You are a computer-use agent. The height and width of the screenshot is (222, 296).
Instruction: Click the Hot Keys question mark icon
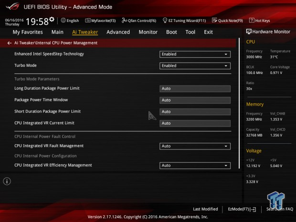pyautogui.click(x=252, y=20)
